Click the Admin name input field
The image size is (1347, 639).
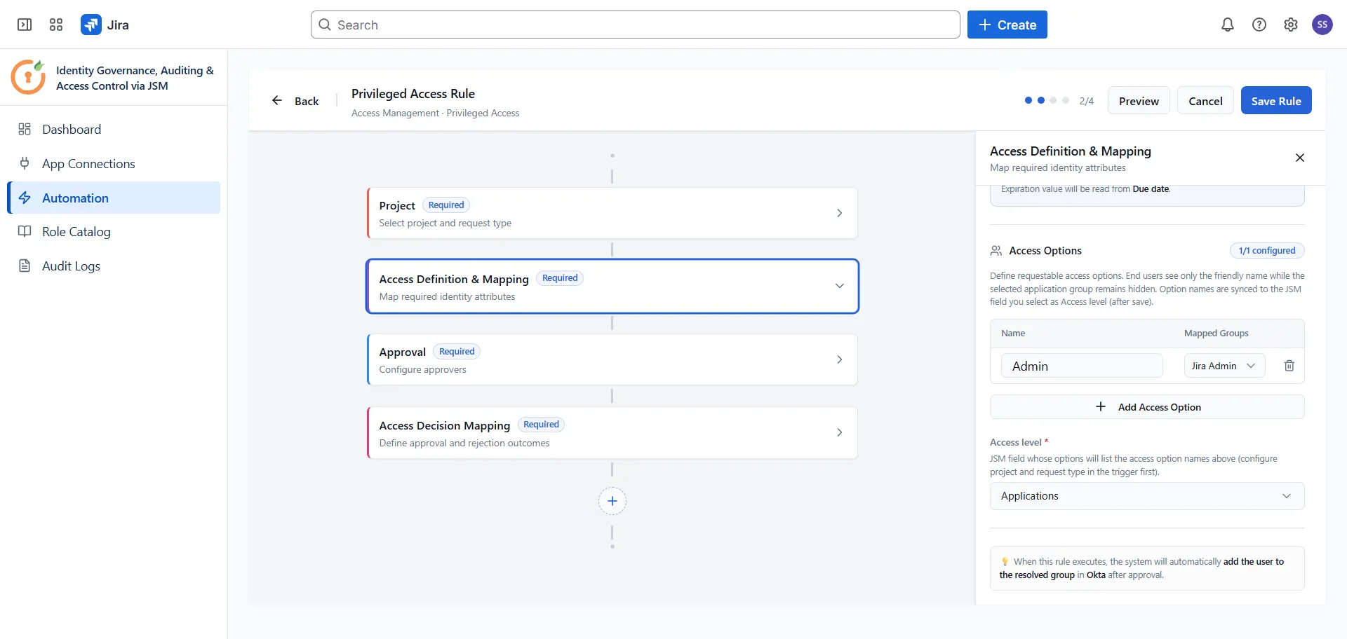pyautogui.click(x=1082, y=366)
